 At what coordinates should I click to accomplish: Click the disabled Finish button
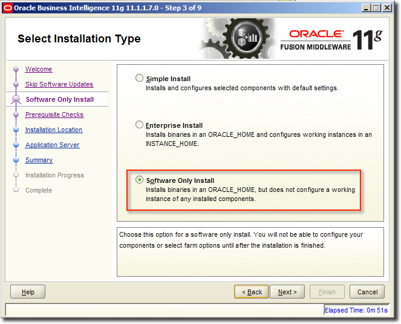(327, 292)
